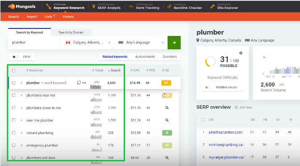This screenshot has height=166, width=300.
Task: Toggle the Relative values switch
Action: click(x=208, y=87)
